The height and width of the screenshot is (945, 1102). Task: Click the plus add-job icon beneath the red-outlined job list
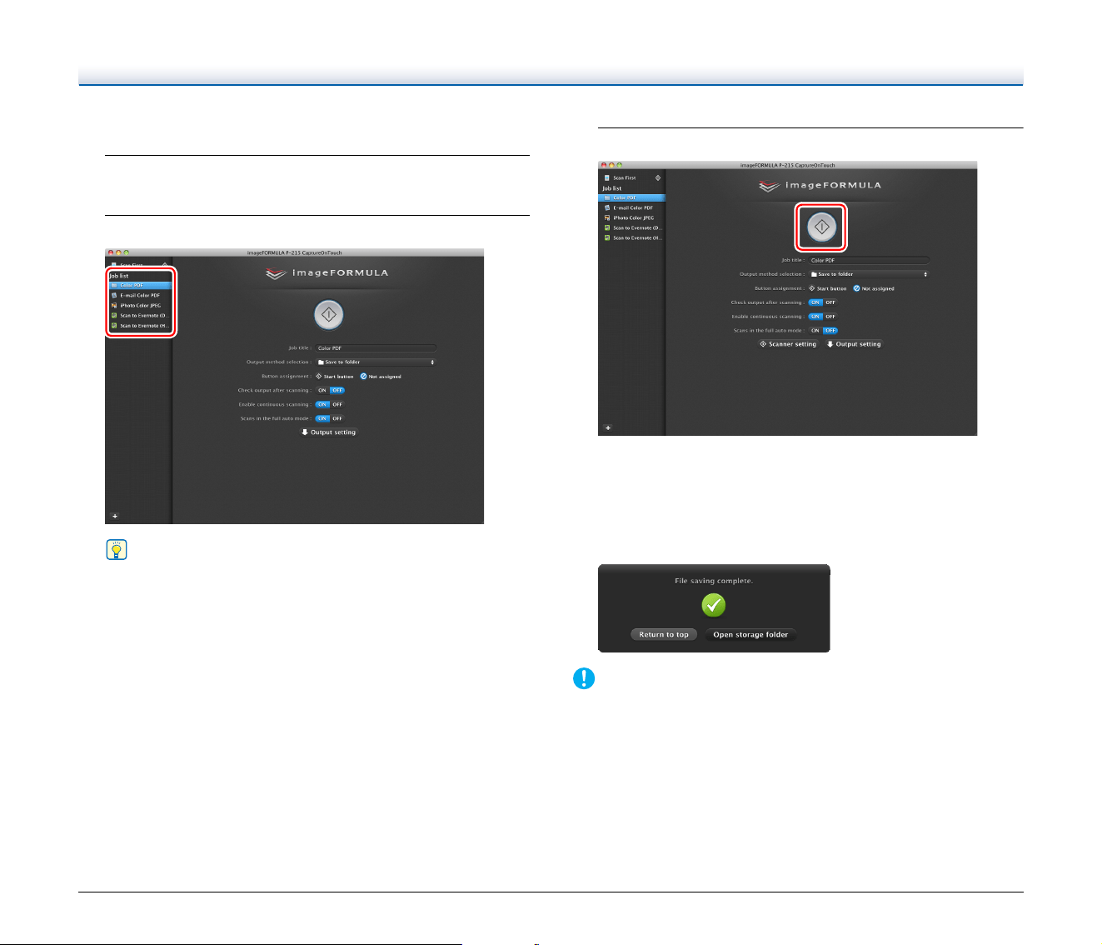tap(115, 516)
